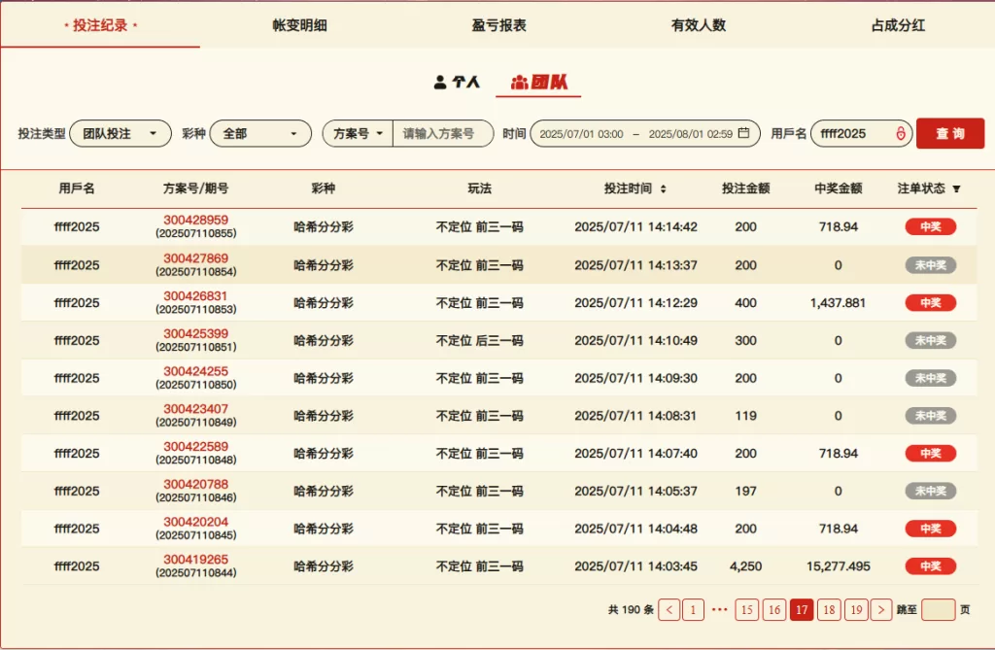Click 中奖 badge for bet at 14:03:45
This screenshot has height=650, width=995.
[930, 566]
